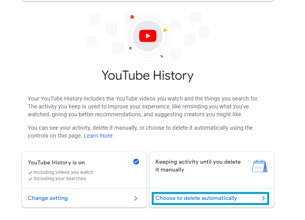The image size is (305, 220).
Task: Click the gray checkmark beside 'Including videos you watch'
Action: coord(30,172)
